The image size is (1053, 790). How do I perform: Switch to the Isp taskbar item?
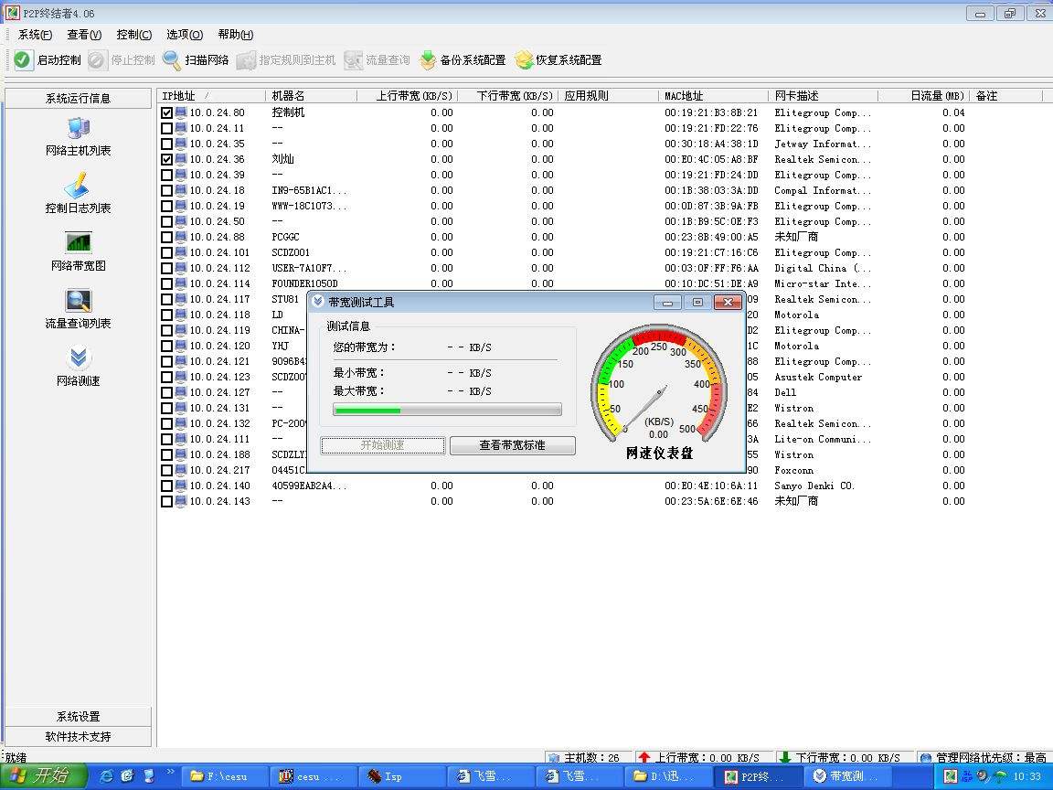click(401, 776)
